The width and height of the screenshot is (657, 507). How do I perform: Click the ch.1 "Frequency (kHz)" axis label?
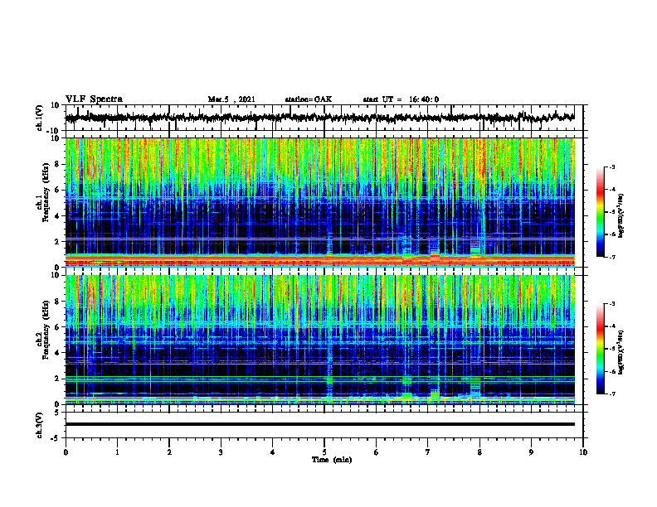[x=46, y=192]
